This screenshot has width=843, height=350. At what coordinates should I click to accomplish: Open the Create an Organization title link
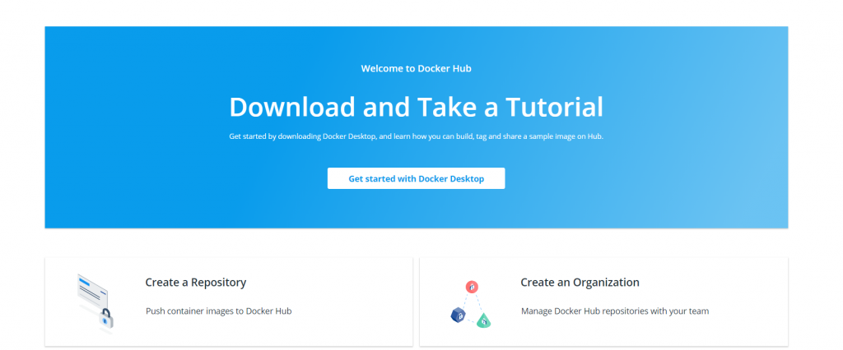[580, 282]
